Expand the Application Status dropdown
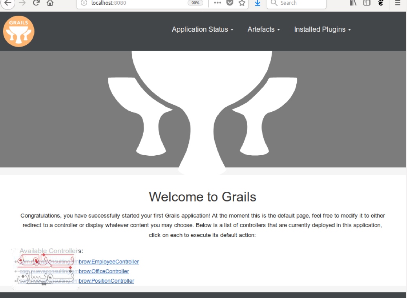This screenshot has width=407, height=298. point(203,29)
